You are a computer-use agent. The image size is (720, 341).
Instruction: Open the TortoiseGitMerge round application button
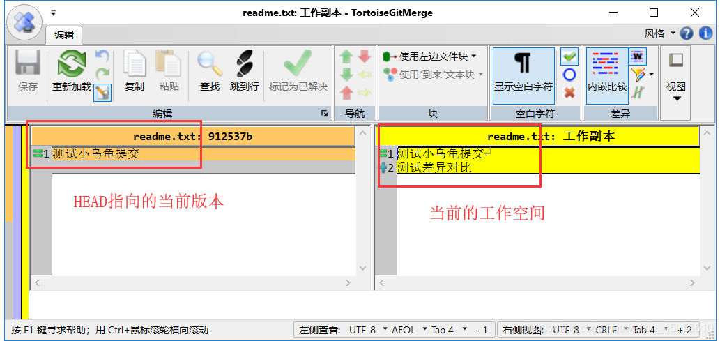click(x=24, y=21)
